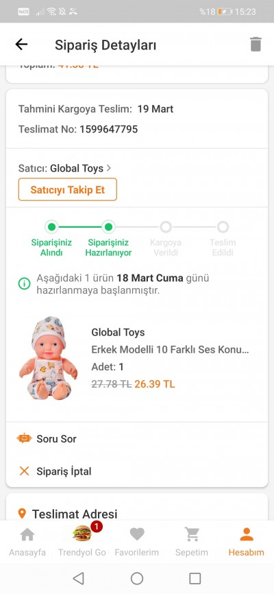Tap Kargoya Verildi step circle
274x594 pixels.
click(166, 227)
